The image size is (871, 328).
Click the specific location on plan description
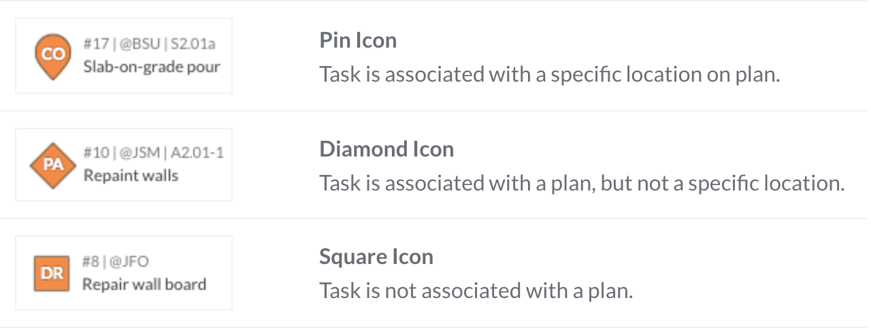pyautogui.click(x=550, y=74)
